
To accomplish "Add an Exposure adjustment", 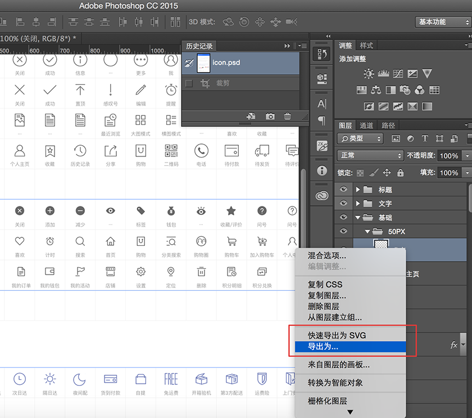I will 412,74.
